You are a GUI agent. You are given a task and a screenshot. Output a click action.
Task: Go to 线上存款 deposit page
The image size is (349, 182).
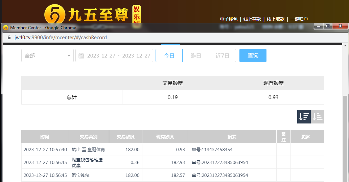pos(252,19)
